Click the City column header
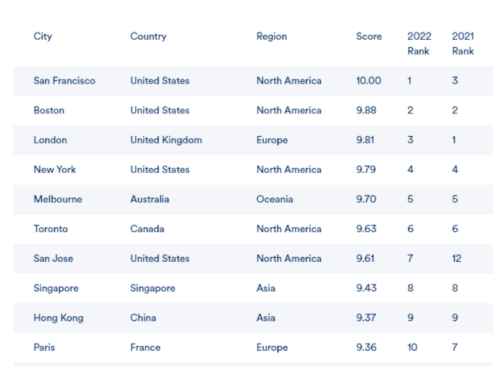Screen dimensions: 493x369 [43, 36]
